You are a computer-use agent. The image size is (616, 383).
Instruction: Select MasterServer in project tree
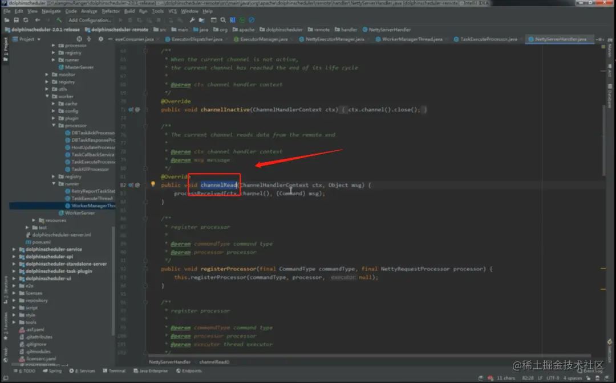point(76,67)
